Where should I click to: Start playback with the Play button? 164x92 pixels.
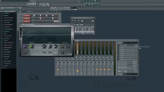[32, 4]
